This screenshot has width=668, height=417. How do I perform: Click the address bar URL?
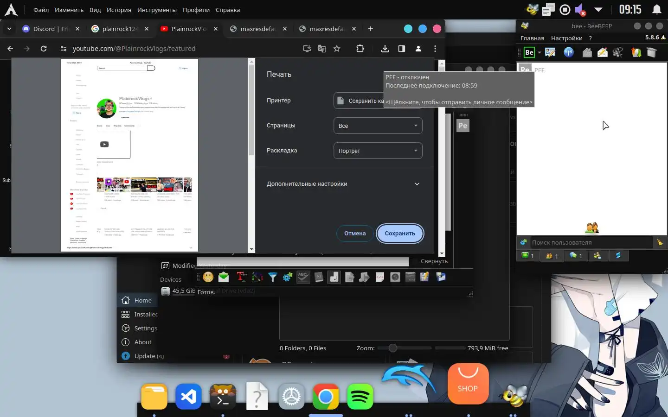(x=134, y=49)
